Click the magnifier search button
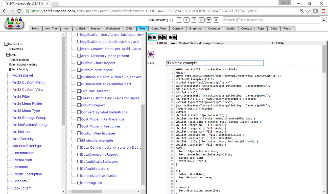Image resolution: width=328 pixels, height=194 pixels. click(324, 20)
